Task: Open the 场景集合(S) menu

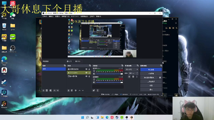Action: pyautogui.click(x=84, y=16)
